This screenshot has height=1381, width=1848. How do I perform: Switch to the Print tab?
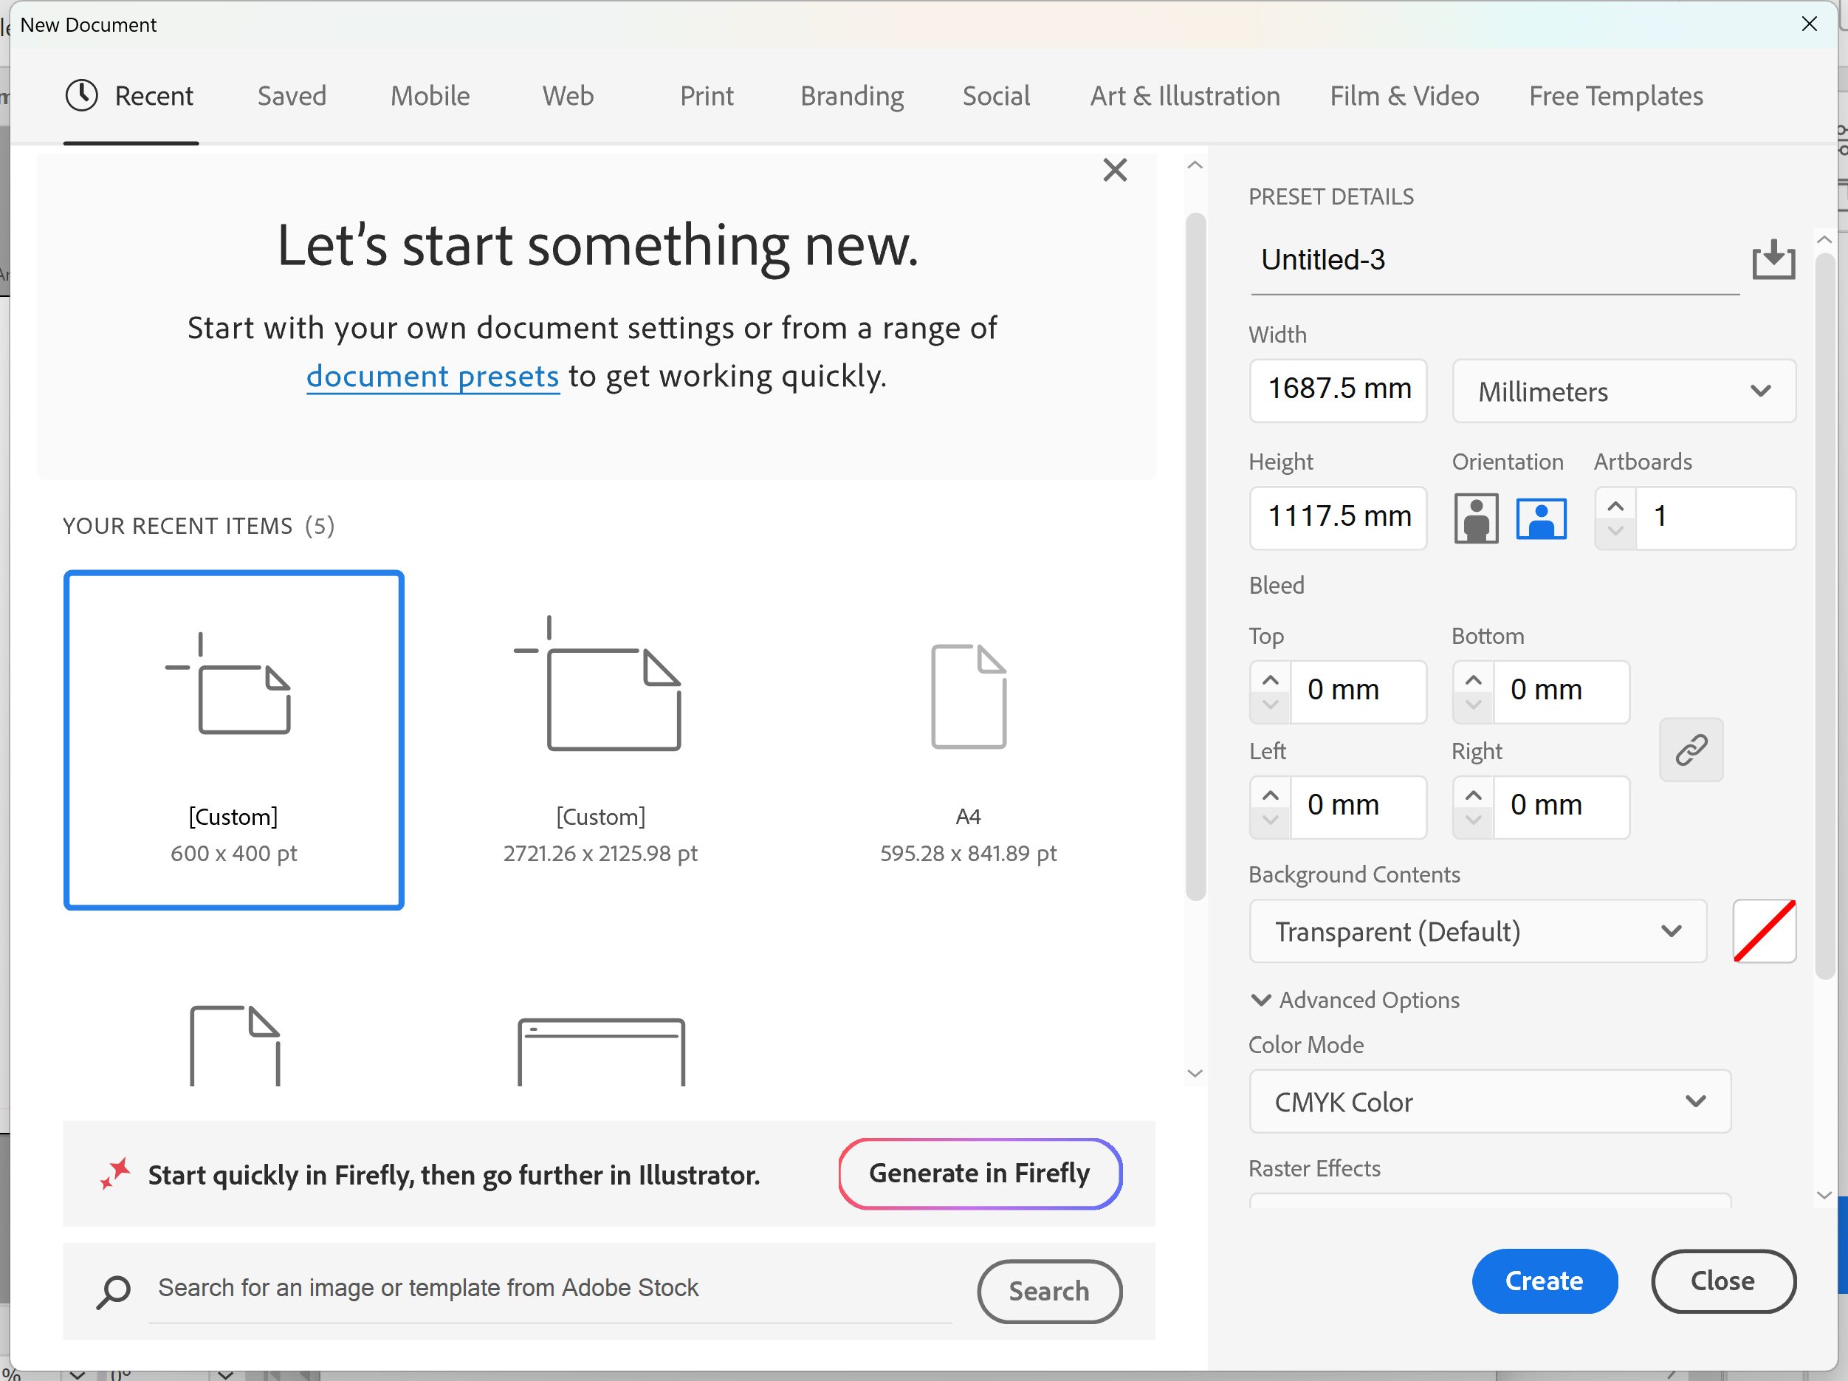pos(707,96)
